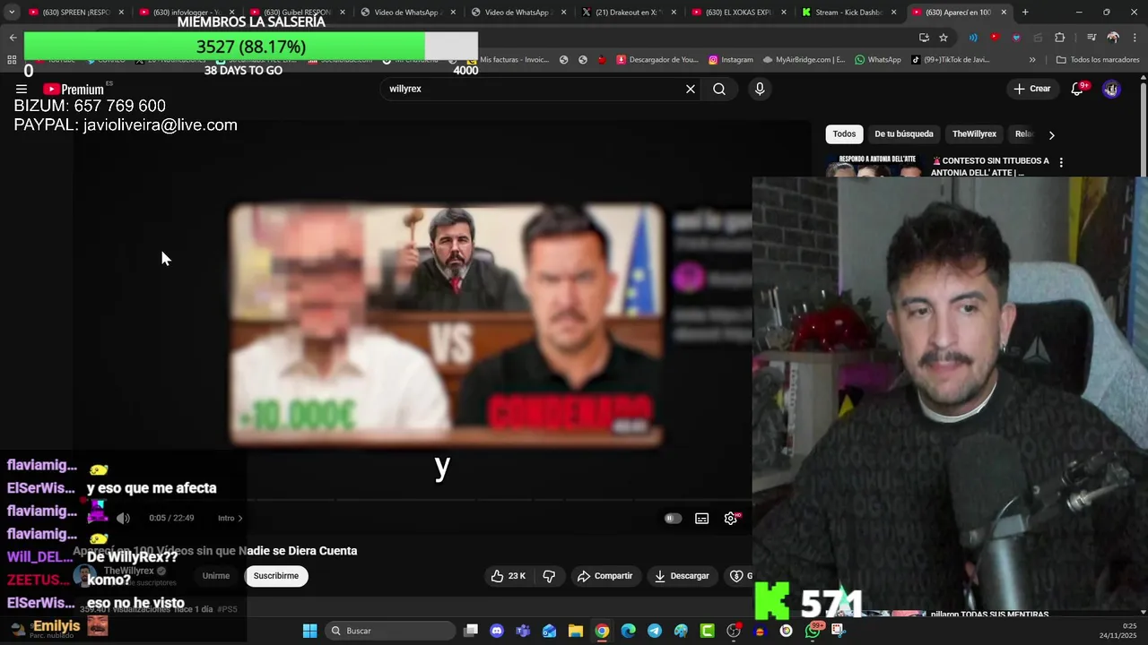Screen dimensions: 1148x645
Task: Open the Chrome three-dot menu
Action: click(1133, 38)
